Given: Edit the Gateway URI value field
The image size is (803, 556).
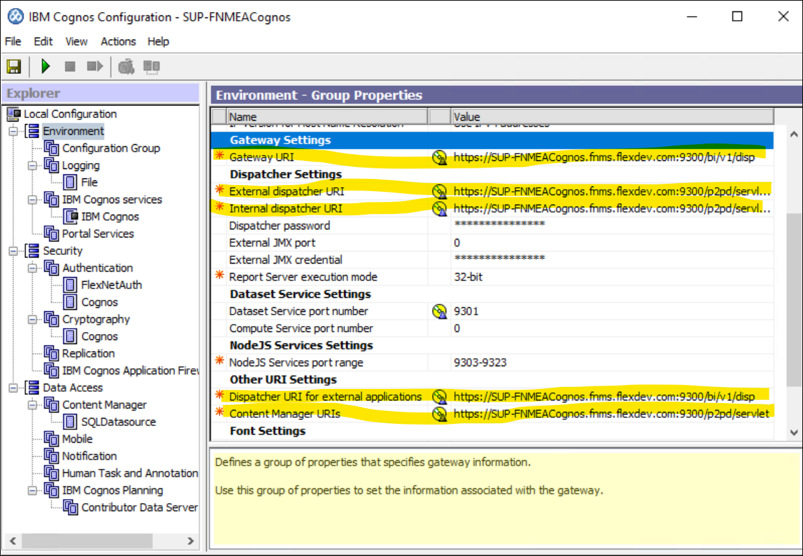Looking at the screenshot, I should click(x=612, y=157).
